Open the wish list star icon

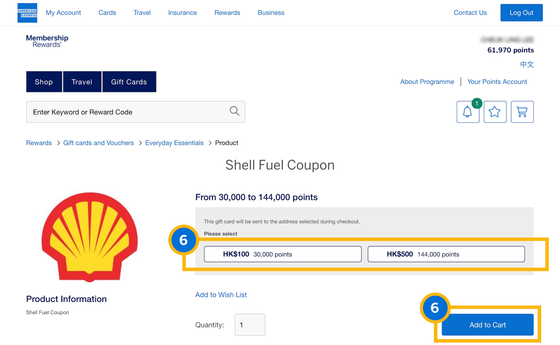click(x=495, y=112)
